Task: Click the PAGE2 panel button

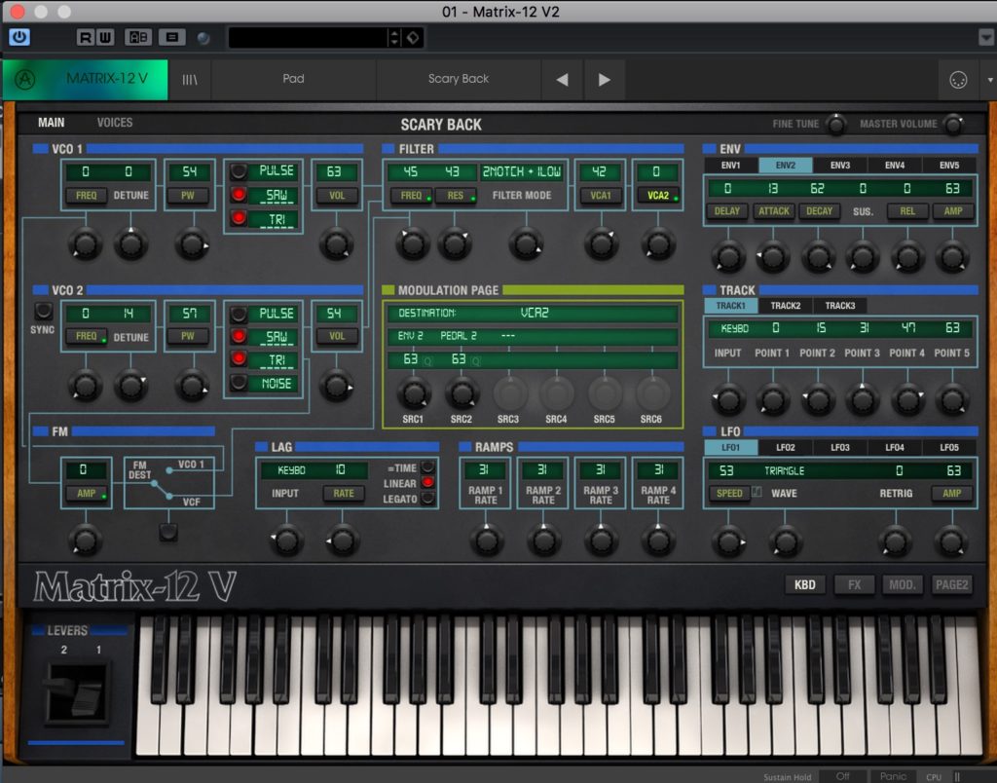Action: (951, 584)
